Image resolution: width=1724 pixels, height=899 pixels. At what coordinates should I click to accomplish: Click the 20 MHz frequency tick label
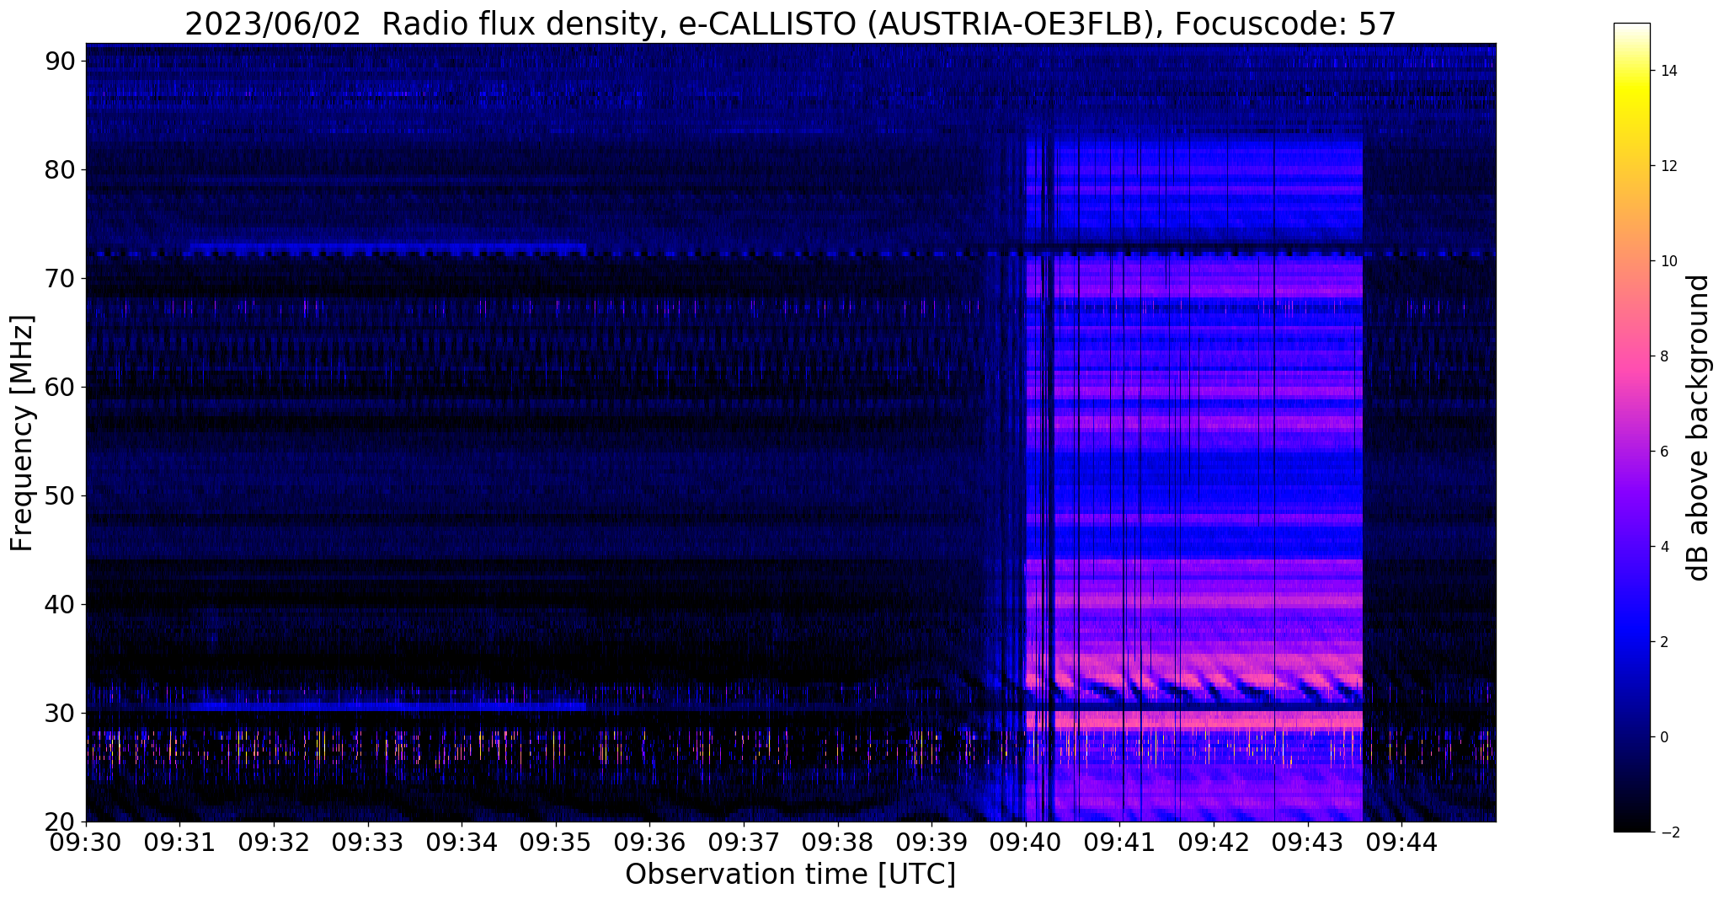tap(60, 821)
